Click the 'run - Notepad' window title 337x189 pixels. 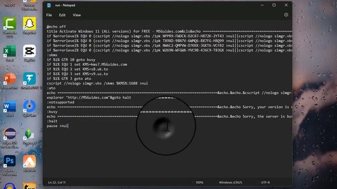65,5
